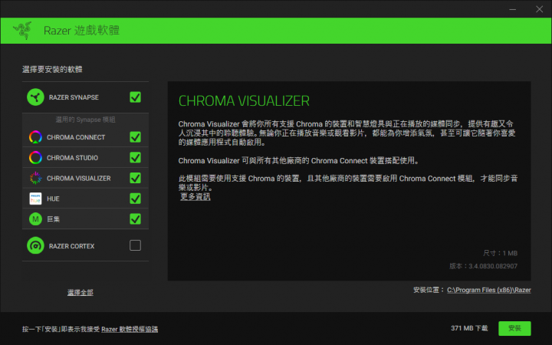Click the Chroma Connect ring icon
The width and height of the screenshot is (552, 345).
[35, 137]
